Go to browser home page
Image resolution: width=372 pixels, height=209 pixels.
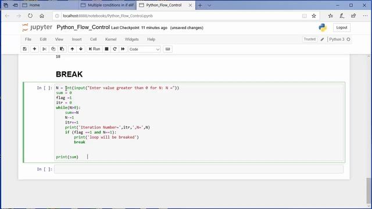coord(42,16)
